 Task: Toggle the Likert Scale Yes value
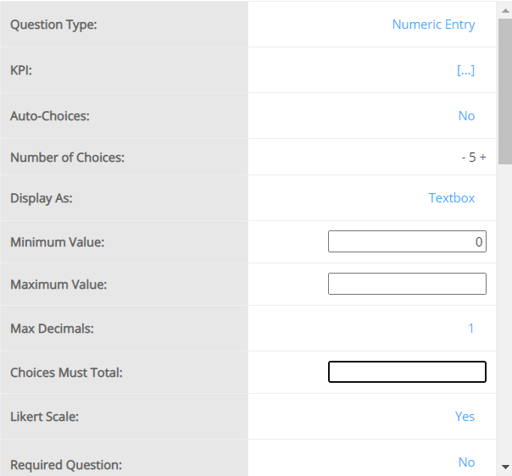[465, 417]
